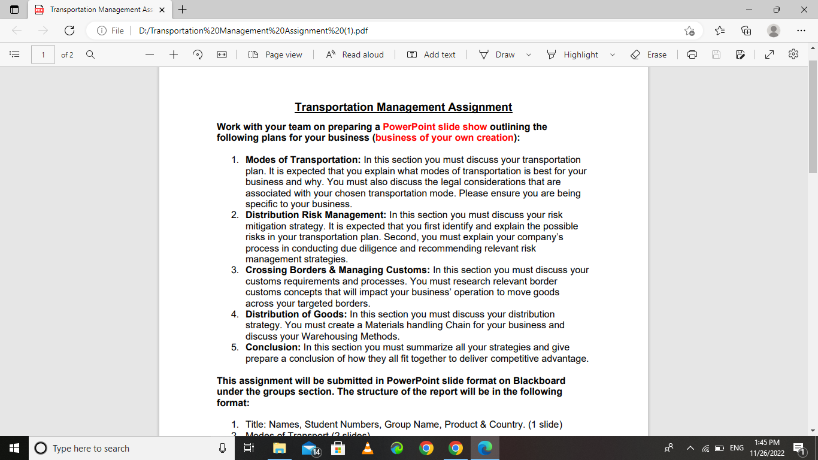Viewport: 818px width, 460px height.
Task: Click the fit to width icon
Action: tap(222, 55)
